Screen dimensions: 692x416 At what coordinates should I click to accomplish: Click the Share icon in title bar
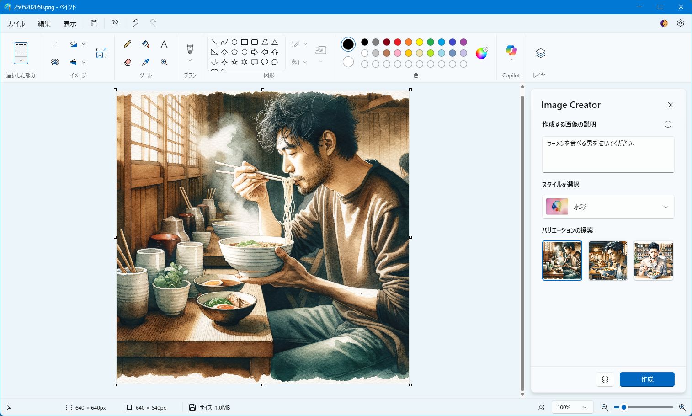pyautogui.click(x=115, y=23)
